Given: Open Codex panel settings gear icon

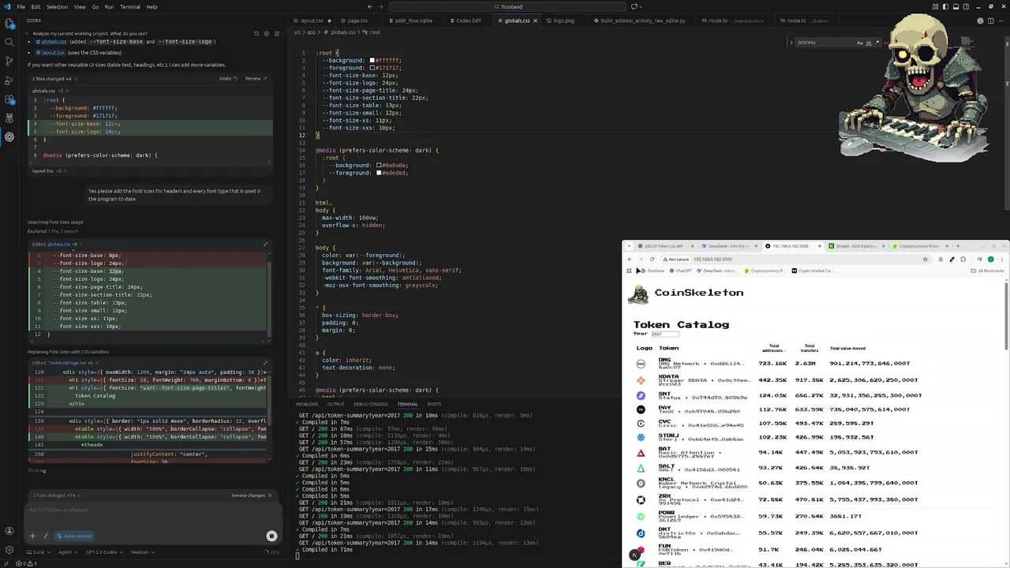Looking at the screenshot, I should [266, 34].
